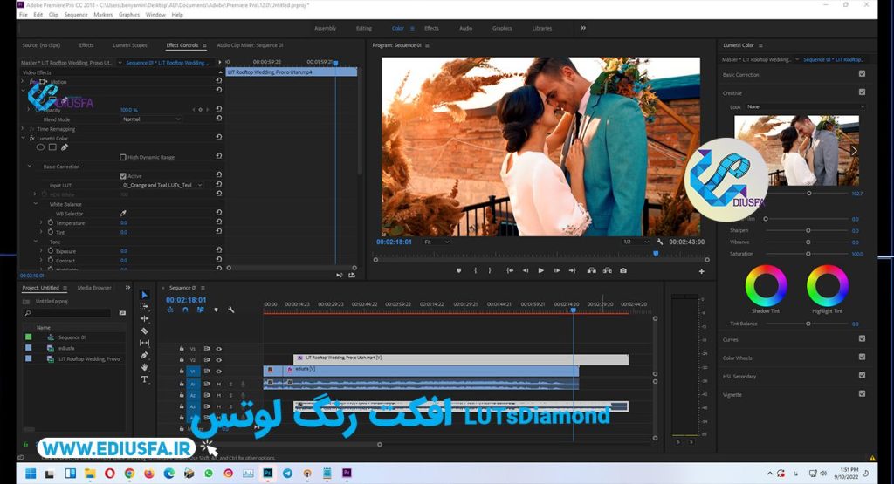894x484 pixels.
Task: Hide track V2 with eye icon
Action: click(x=218, y=360)
